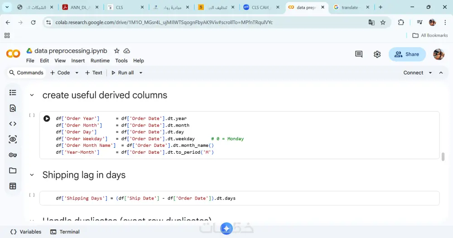Open the Code snippets sidebar icon
453x238 pixels.
(13, 124)
